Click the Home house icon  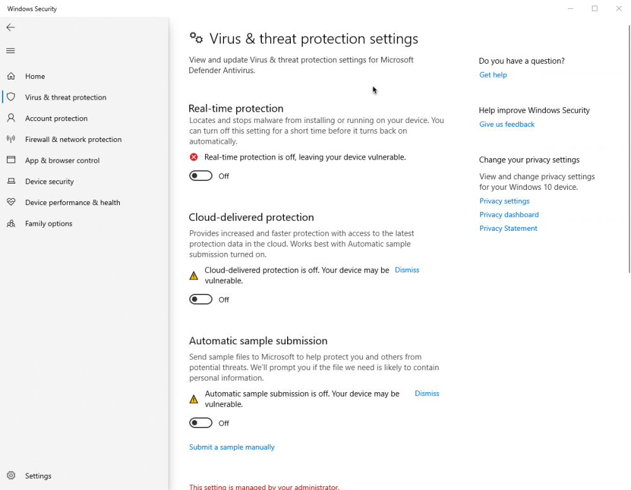click(11, 76)
